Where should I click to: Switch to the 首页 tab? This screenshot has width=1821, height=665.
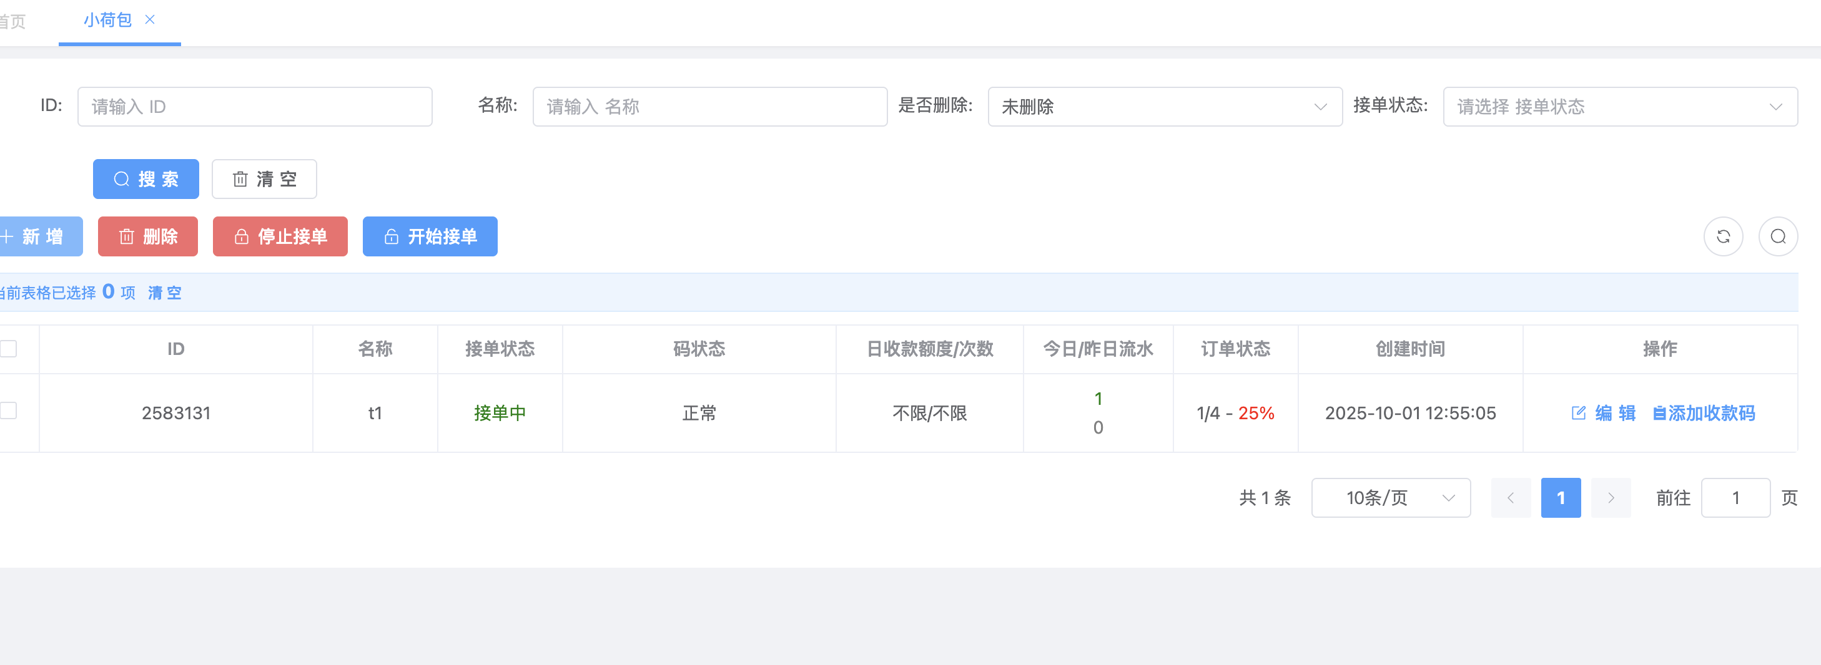pyautogui.click(x=12, y=21)
